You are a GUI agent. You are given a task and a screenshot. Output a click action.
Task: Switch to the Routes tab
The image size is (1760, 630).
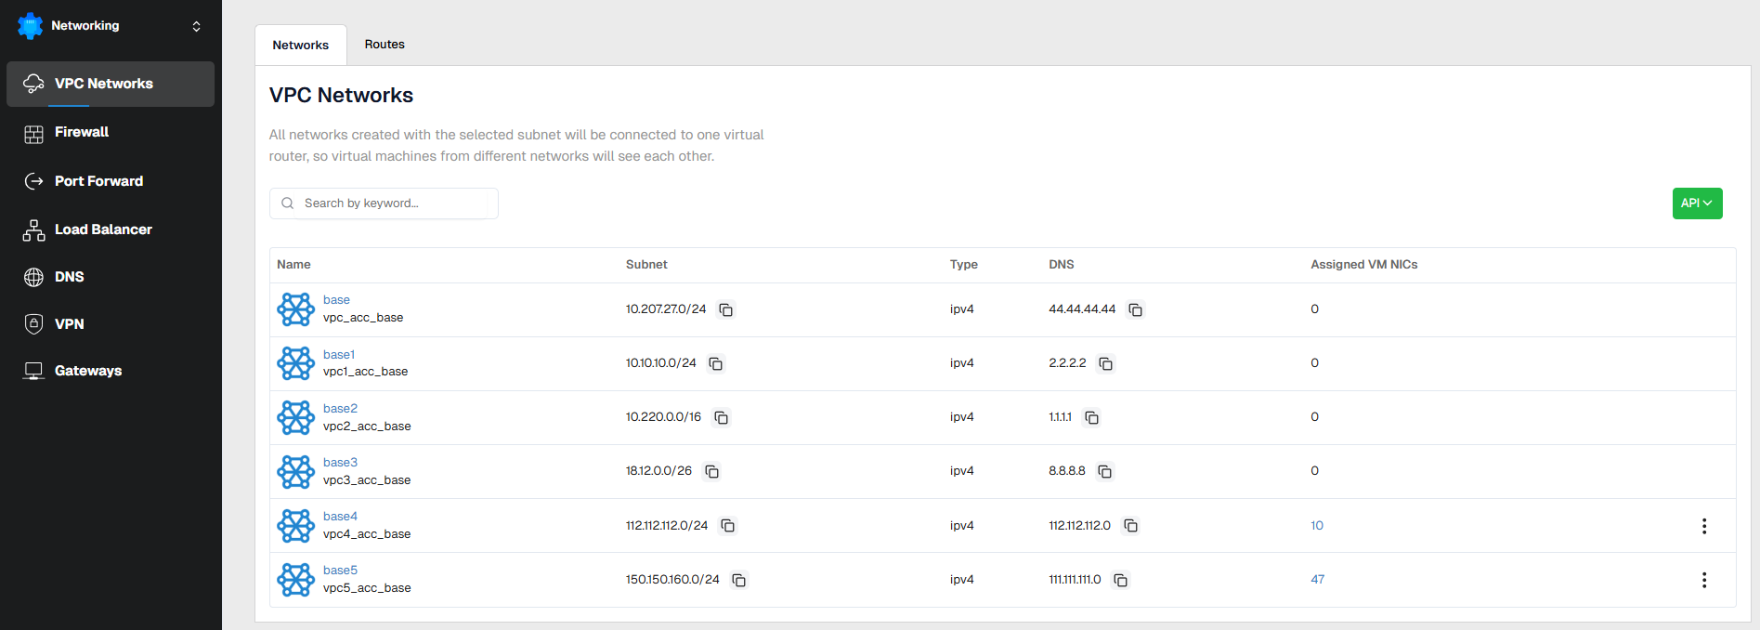385,45
